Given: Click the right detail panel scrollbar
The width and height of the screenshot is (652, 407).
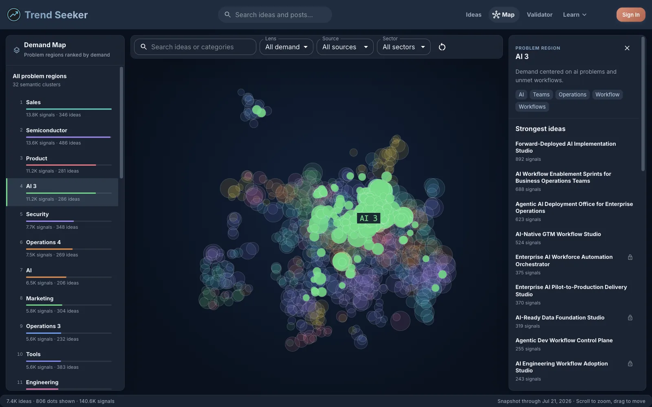Looking at the screenshot, I should [643, 104].
